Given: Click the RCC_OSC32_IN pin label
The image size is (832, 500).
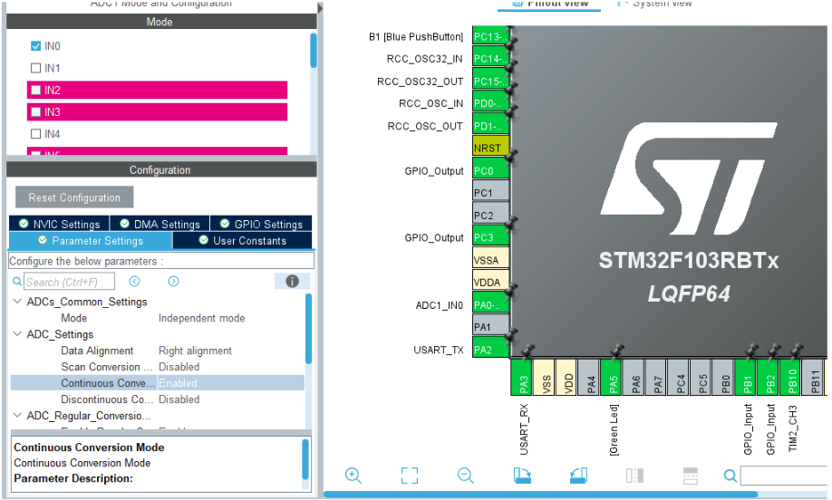Looking at the screenshot, I should 424,59.
